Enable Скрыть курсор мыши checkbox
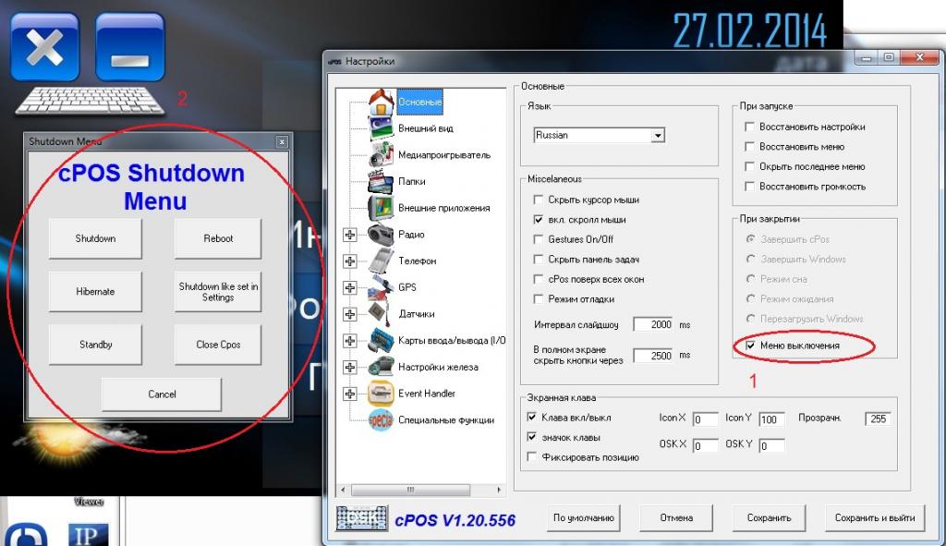 [539, 200]
